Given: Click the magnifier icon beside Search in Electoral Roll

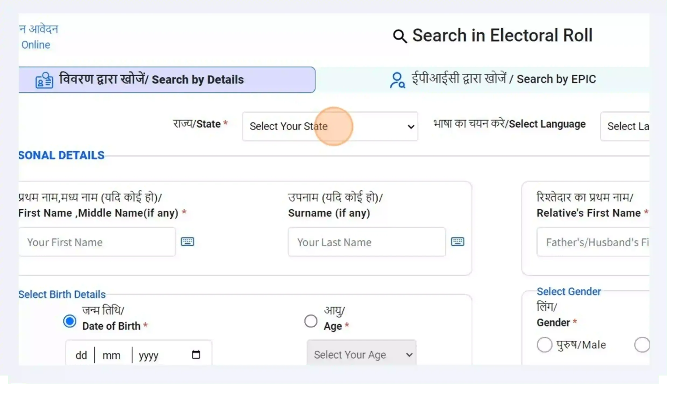Looking at the screenshot, I should coord(400,36).
